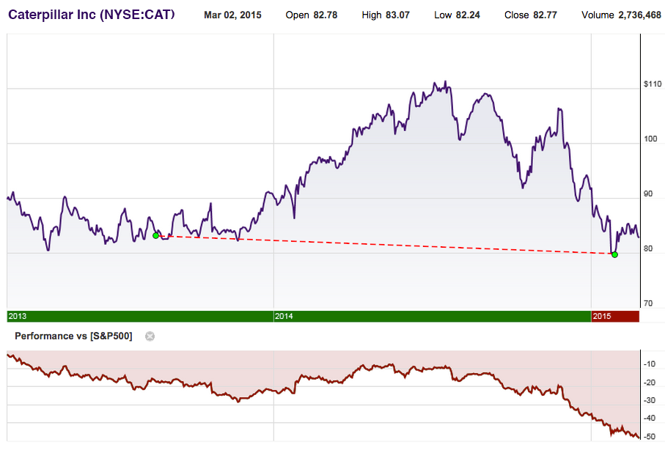Screen dimensions: 665x450
Task: Click the -30 performance axis label
Action: point(650,400)
